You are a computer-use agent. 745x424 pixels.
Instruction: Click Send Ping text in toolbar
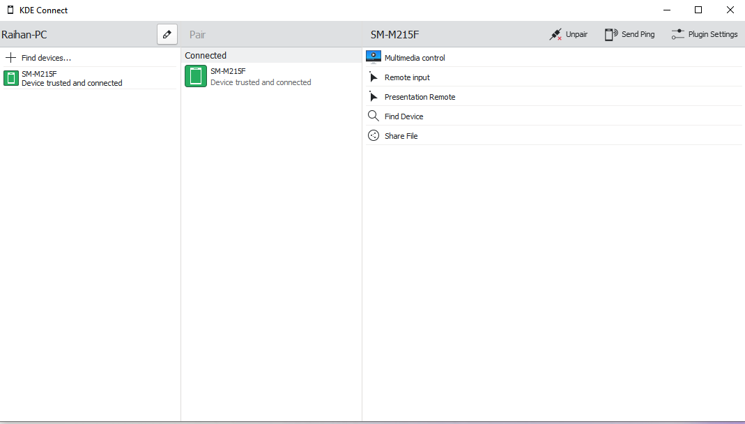point(638,34)
